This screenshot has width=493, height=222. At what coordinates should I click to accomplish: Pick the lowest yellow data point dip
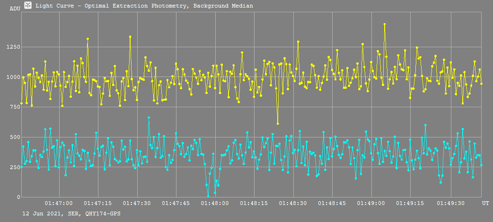tap(278, 124)
